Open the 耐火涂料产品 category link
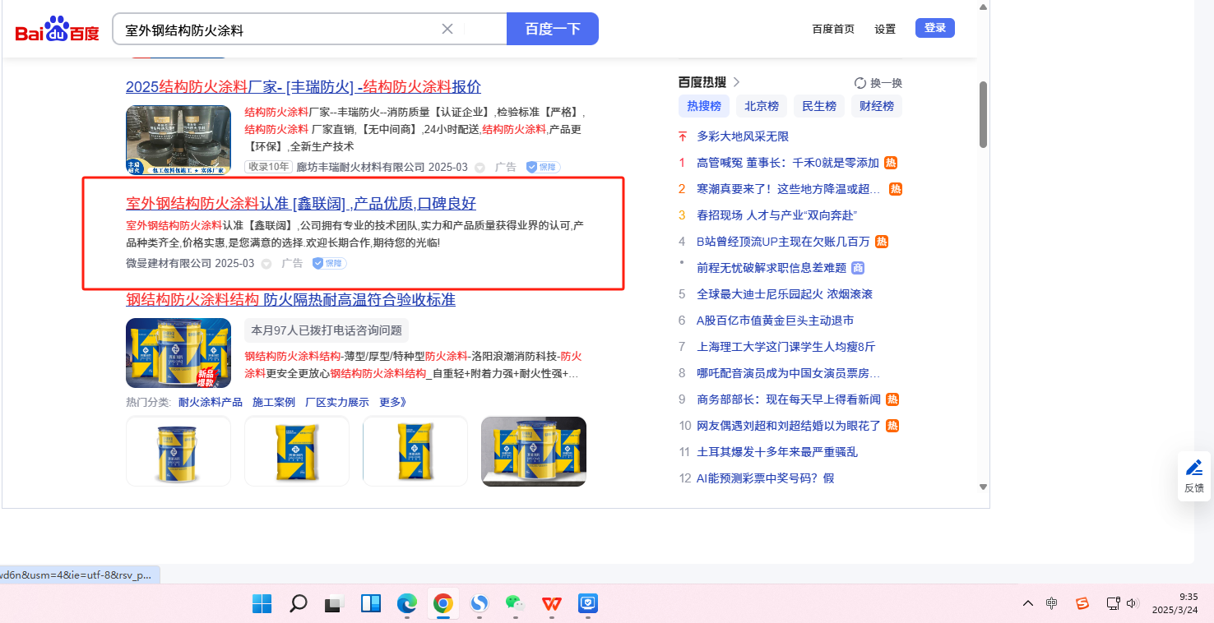 coord(211,402)
